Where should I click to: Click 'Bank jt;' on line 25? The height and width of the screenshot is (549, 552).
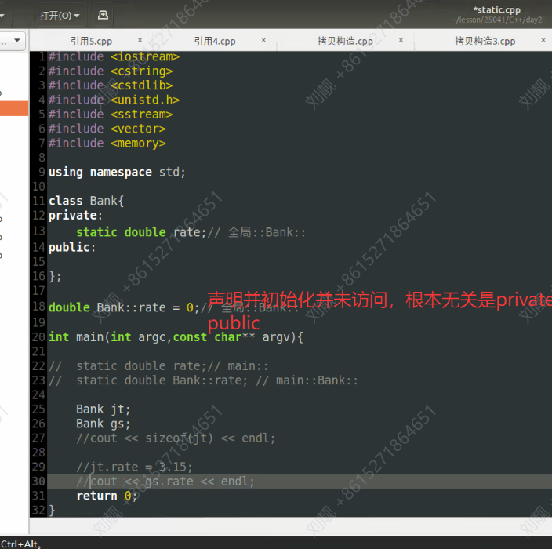coord(103,409)
